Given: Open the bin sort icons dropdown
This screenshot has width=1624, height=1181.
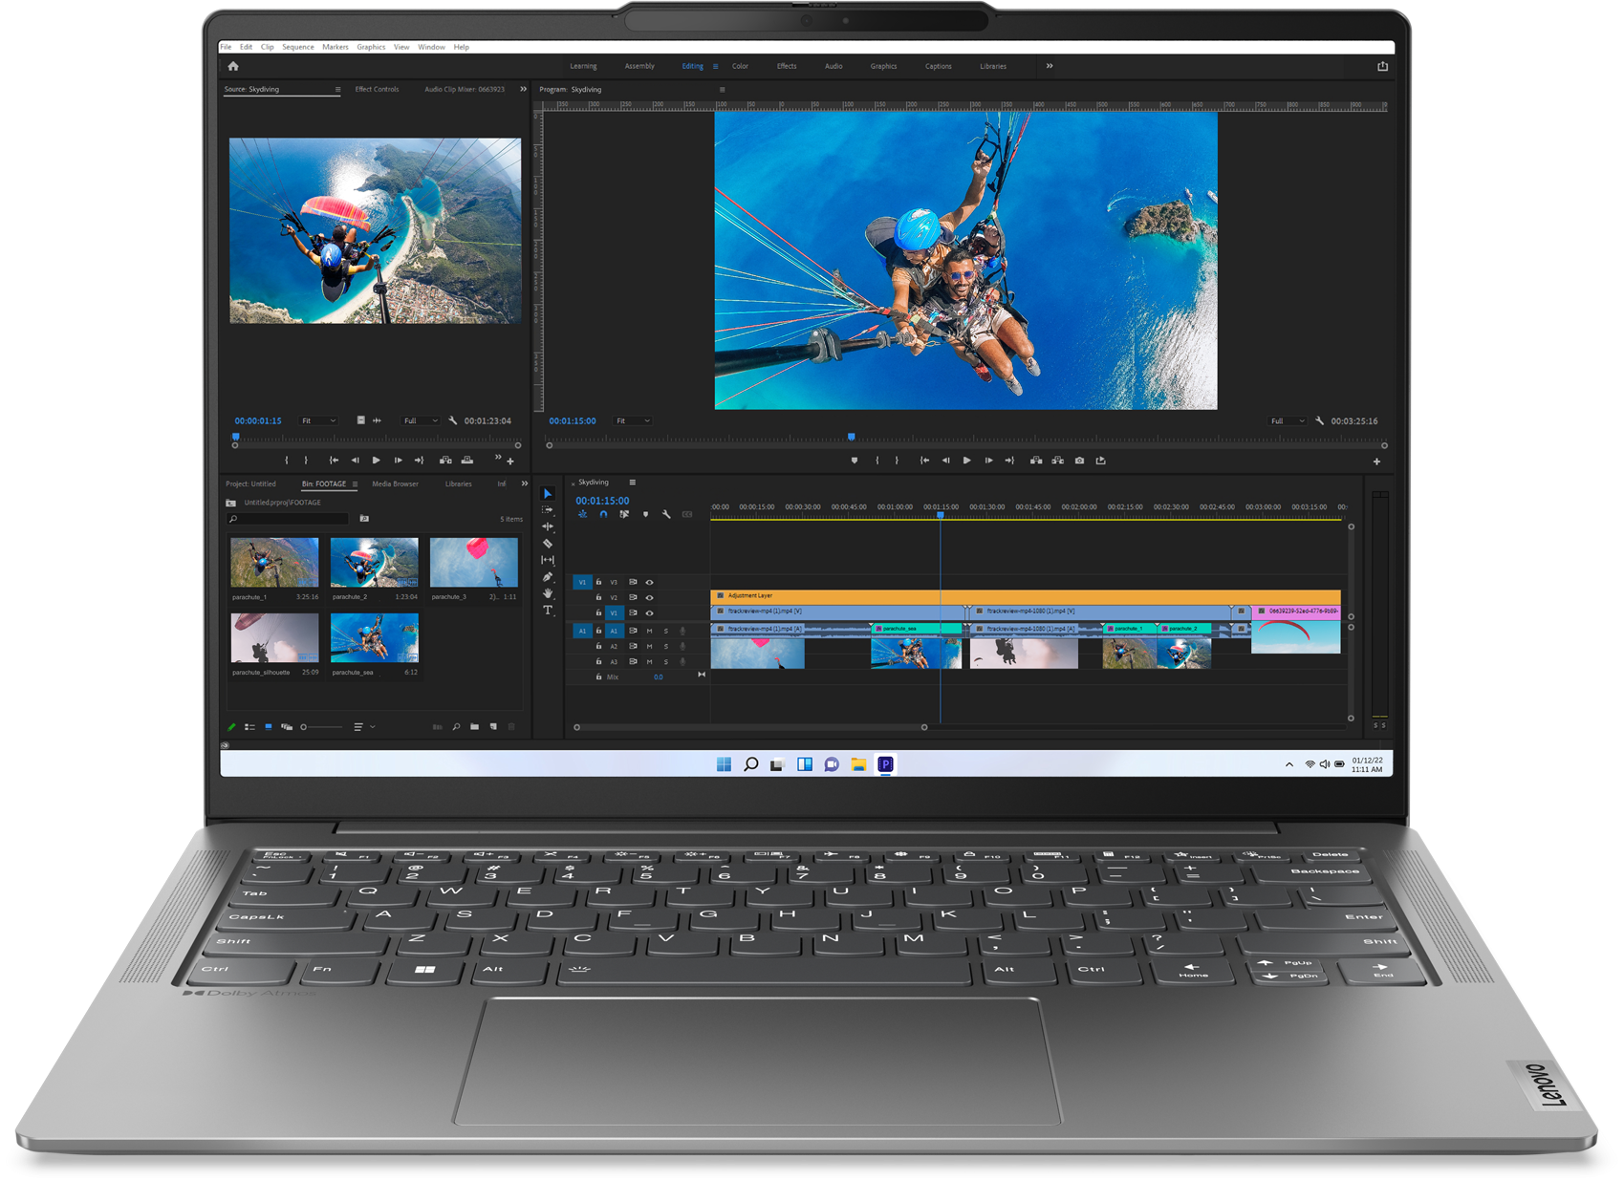Looking at the screenshot, I should (x=363, y=727).
